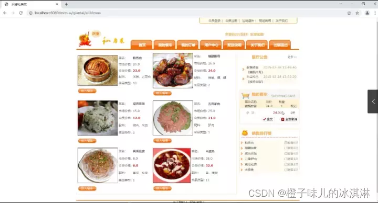This screenshot has width=378, height=203.
Task: Click the 注销退出 navigation tab
Action: (x=280, y=45)
